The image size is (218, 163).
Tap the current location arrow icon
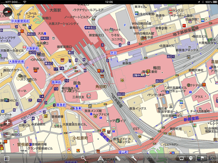point(100,158)
